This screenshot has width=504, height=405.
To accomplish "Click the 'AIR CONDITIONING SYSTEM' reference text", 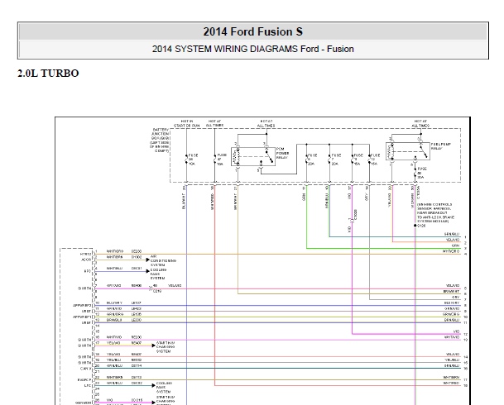I will 163,261.
